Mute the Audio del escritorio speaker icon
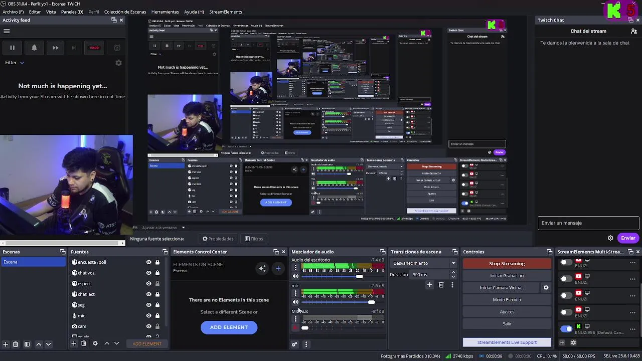Viewport: 642px width, 361px height. click(x=295, y=276)
